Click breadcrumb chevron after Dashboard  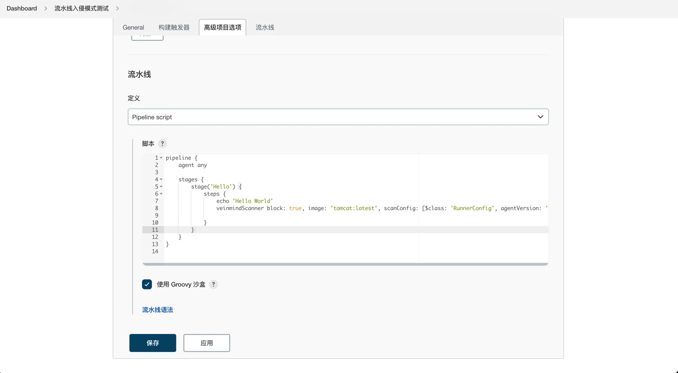pyautogui.click(x=45, y=9)
